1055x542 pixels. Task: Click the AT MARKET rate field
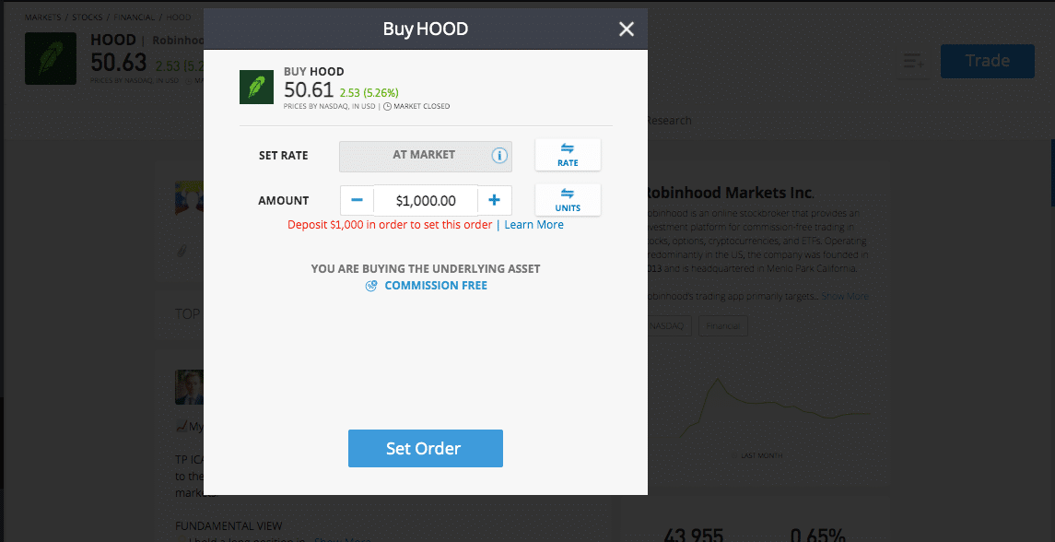click(x=426, y=156)
